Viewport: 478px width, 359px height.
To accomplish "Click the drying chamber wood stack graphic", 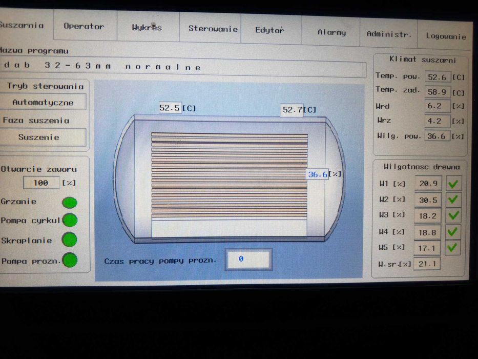I will (x=229, y=176).
